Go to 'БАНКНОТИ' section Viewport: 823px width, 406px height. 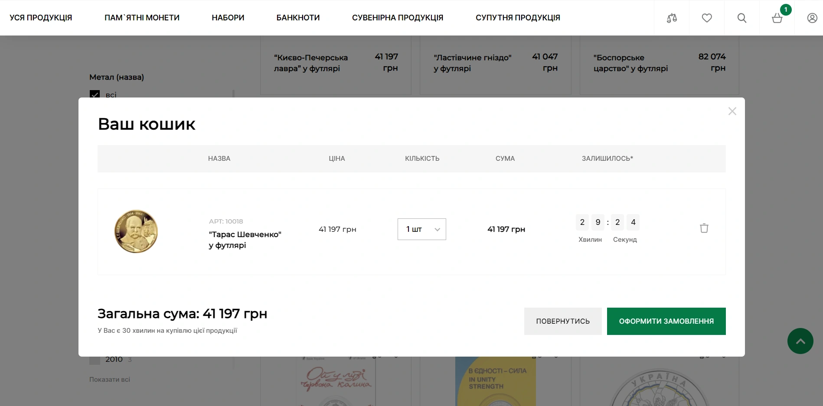[x=298, y=18]
